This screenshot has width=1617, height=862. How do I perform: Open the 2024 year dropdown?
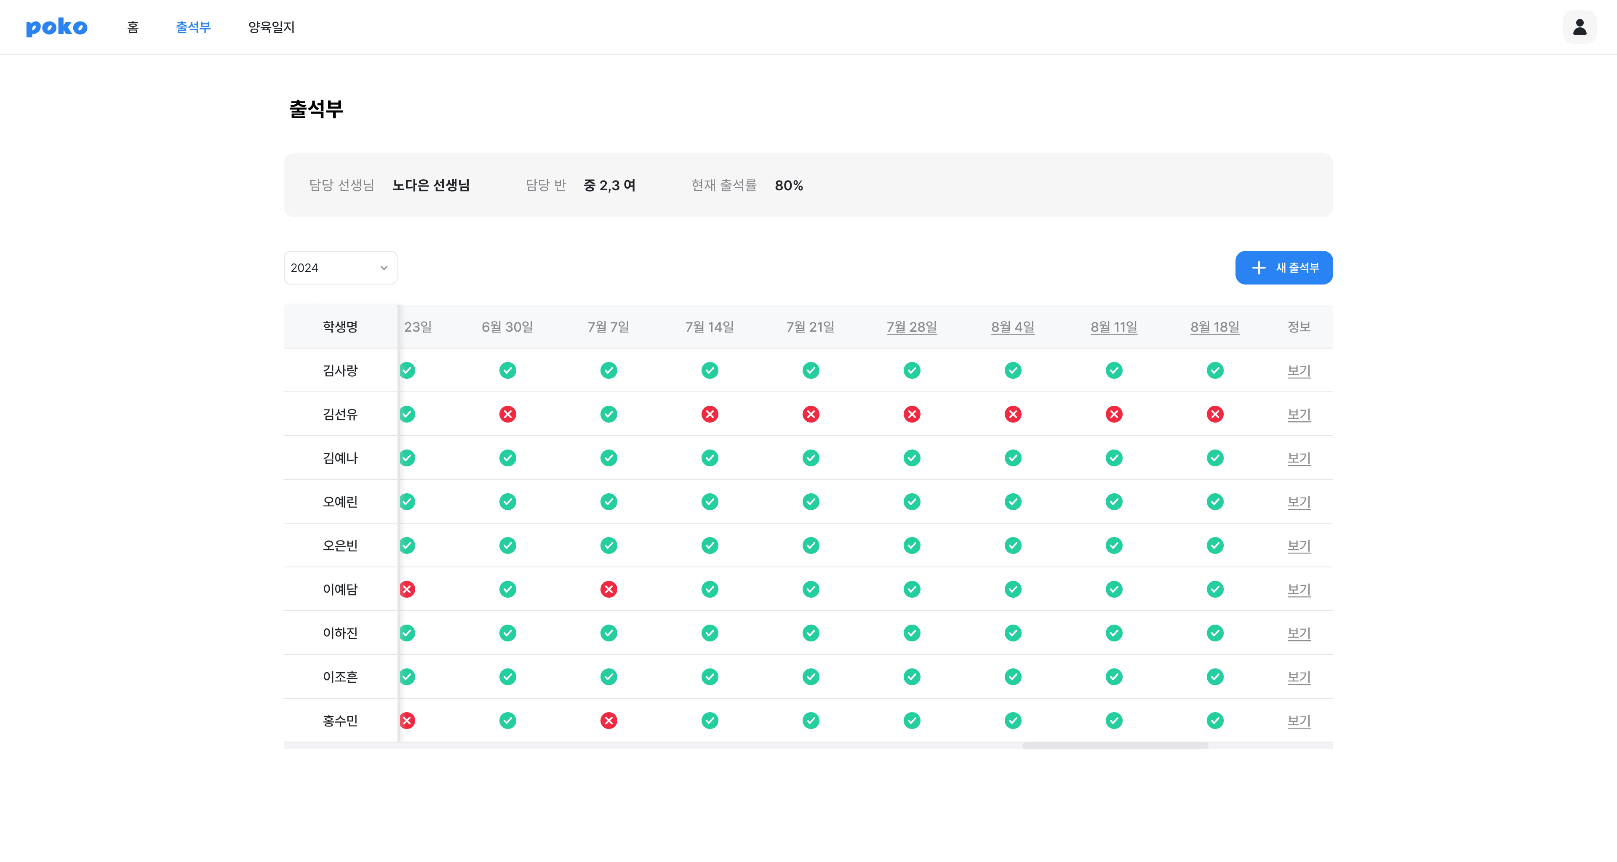click(x=339, y=268)
